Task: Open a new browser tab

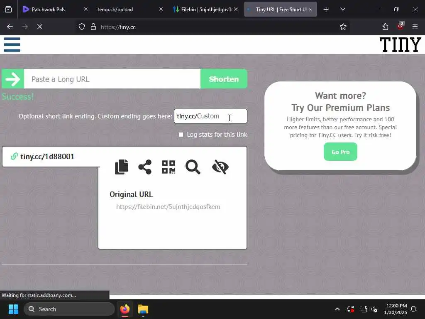Action: point(326,10)
